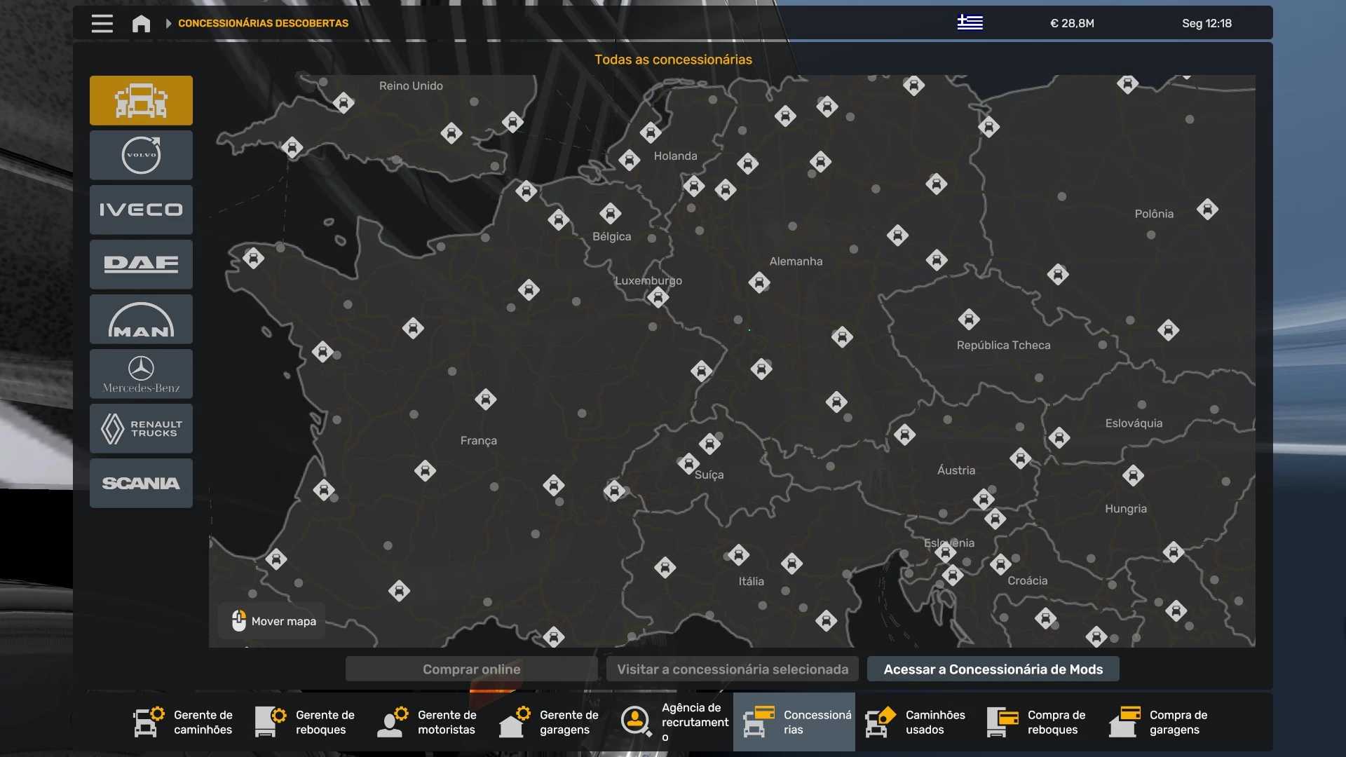Image resolution: width=1346 pixels, height=757 pixels.
Task: Open the Gerente de garagens tab
Action: tap(550, 722)
